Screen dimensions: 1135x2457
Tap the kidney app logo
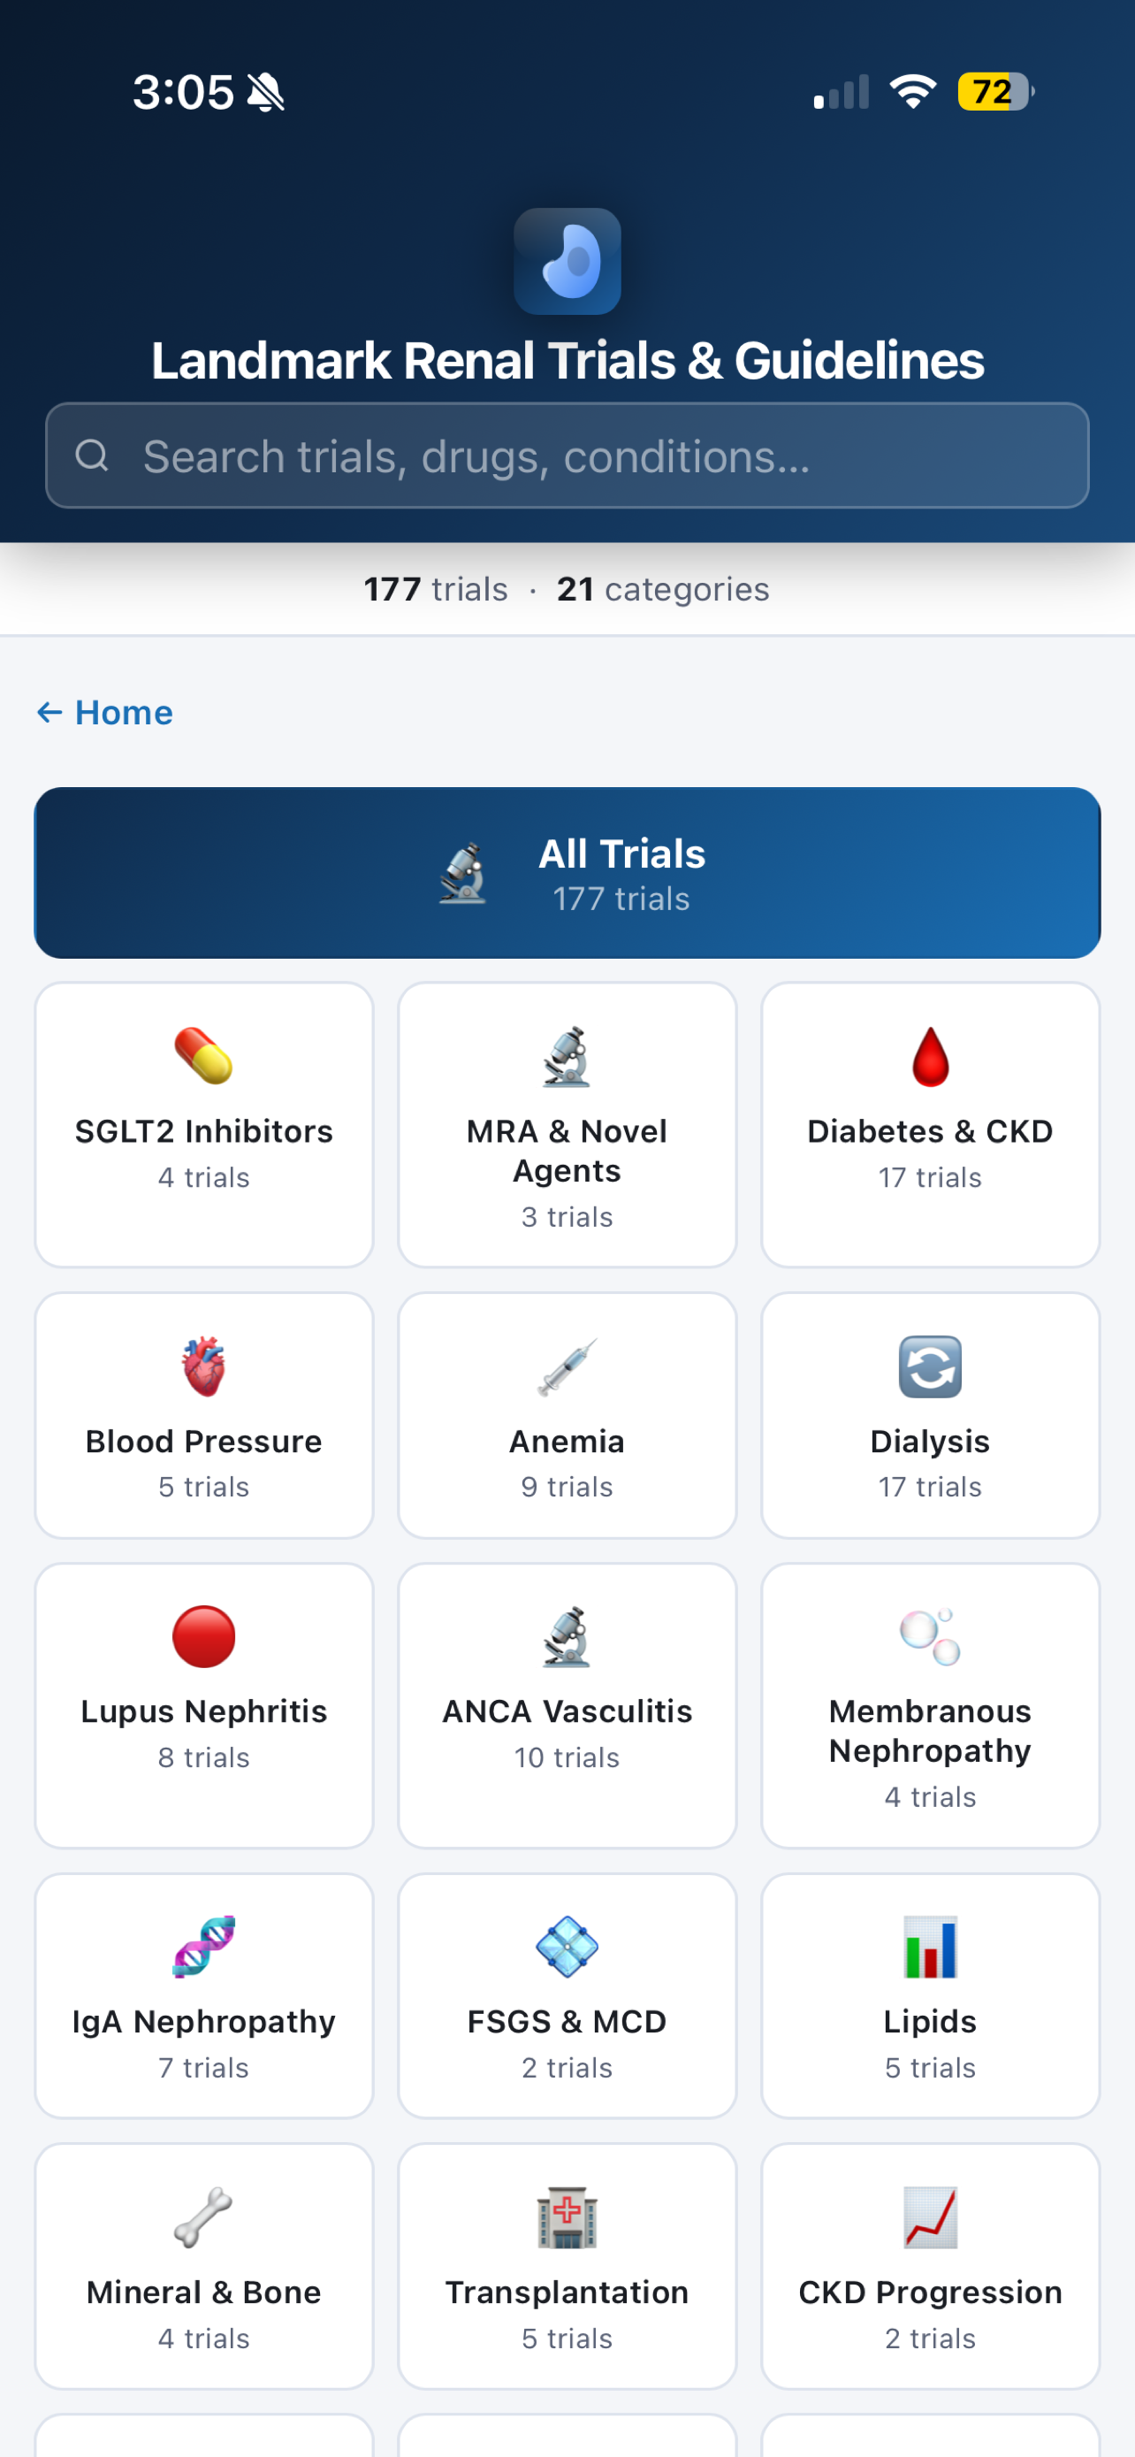[x=567, y=260]
